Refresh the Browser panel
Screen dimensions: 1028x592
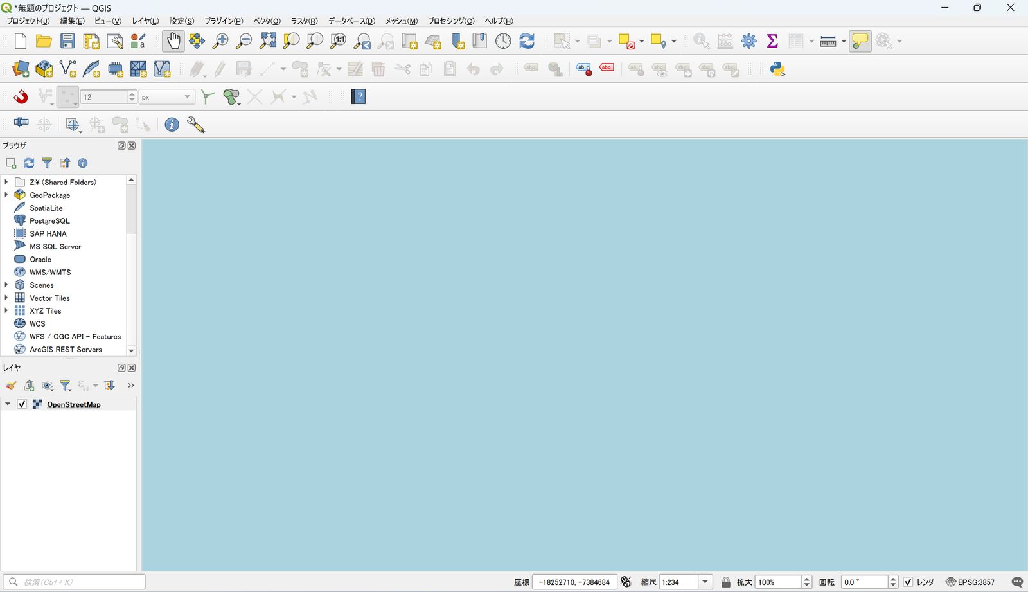tap(29, 163)
